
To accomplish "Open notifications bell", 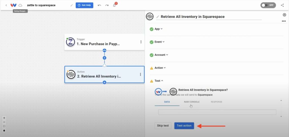I will pos(115,5).
